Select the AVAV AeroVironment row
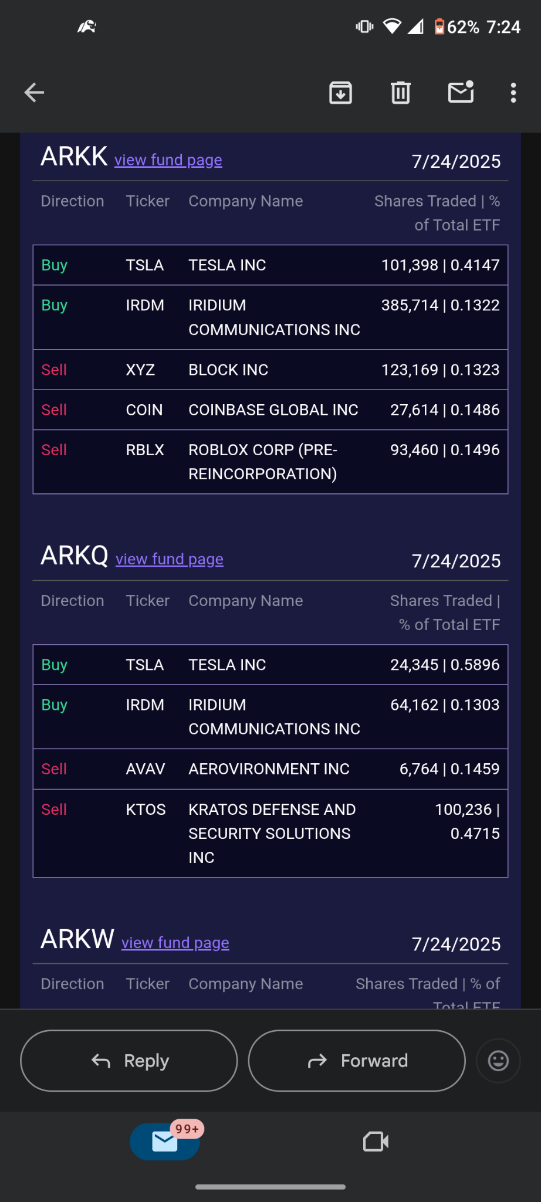 point(270,769)
